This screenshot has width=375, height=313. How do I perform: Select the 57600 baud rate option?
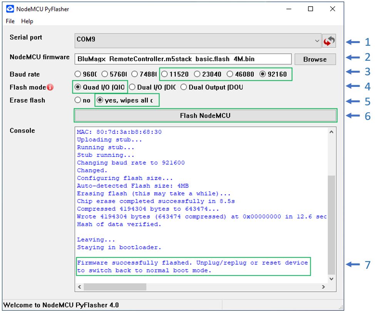coord(114,74)
